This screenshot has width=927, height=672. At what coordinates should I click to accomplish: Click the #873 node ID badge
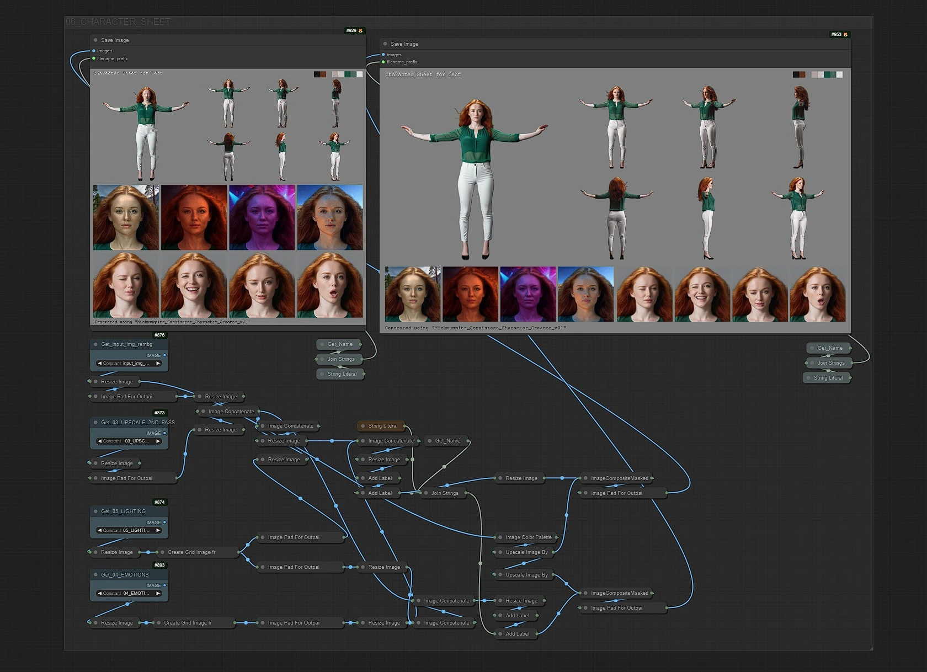point(159,413)
